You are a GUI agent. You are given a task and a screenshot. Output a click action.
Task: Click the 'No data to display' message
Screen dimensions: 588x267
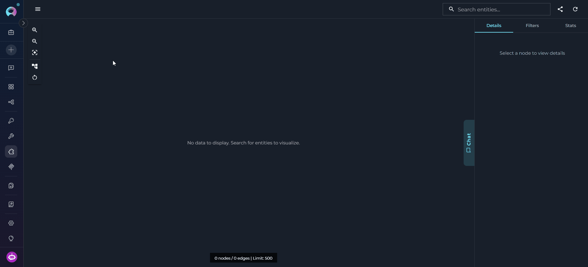tap(244, 143)
